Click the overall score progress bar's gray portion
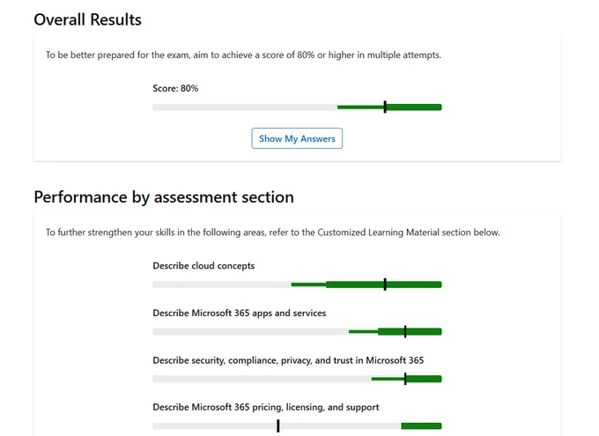The width and height of the screenshot is (599, 436). coord(245,107)
